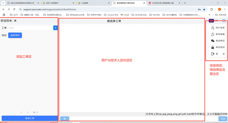
Task: Switch to the 佛山市思创物联科技有限公司 tab
Action: point(23,3)
